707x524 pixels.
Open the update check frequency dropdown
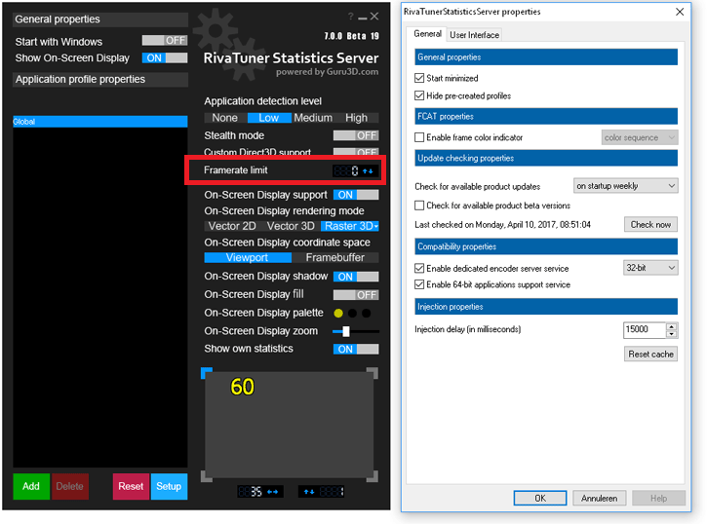(x=625, y=186)
